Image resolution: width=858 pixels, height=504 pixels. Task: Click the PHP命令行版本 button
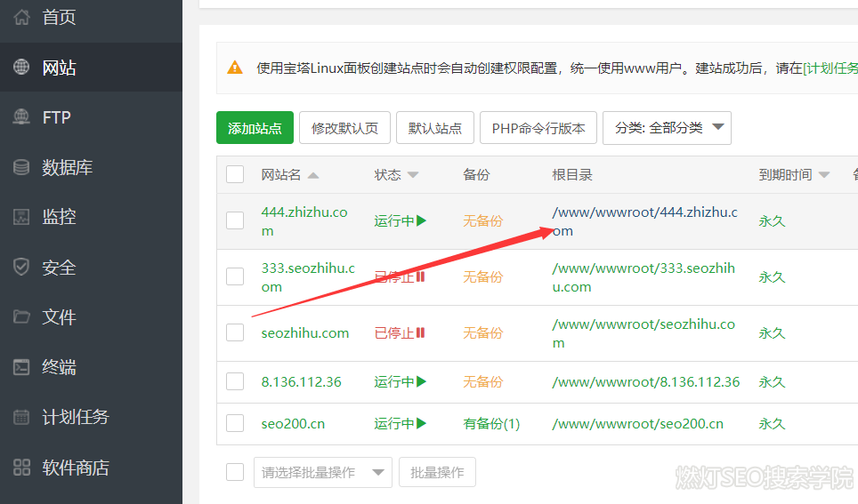(x=538, y=128)
